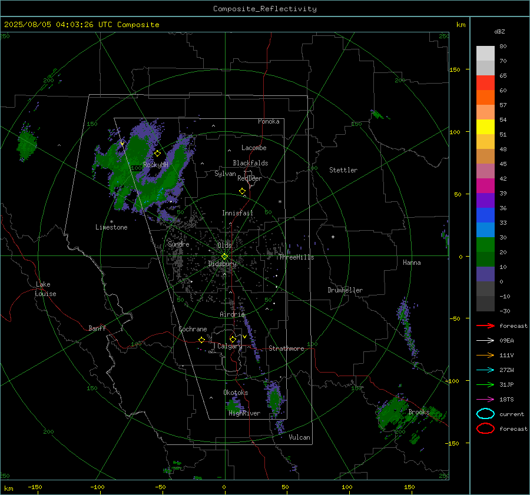Click the 'Sylvan' map label

225,174
